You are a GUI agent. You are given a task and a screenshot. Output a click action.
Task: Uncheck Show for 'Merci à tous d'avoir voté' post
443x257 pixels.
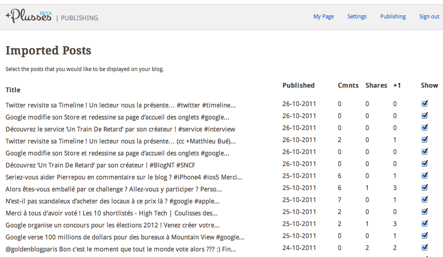coord(425,212)
